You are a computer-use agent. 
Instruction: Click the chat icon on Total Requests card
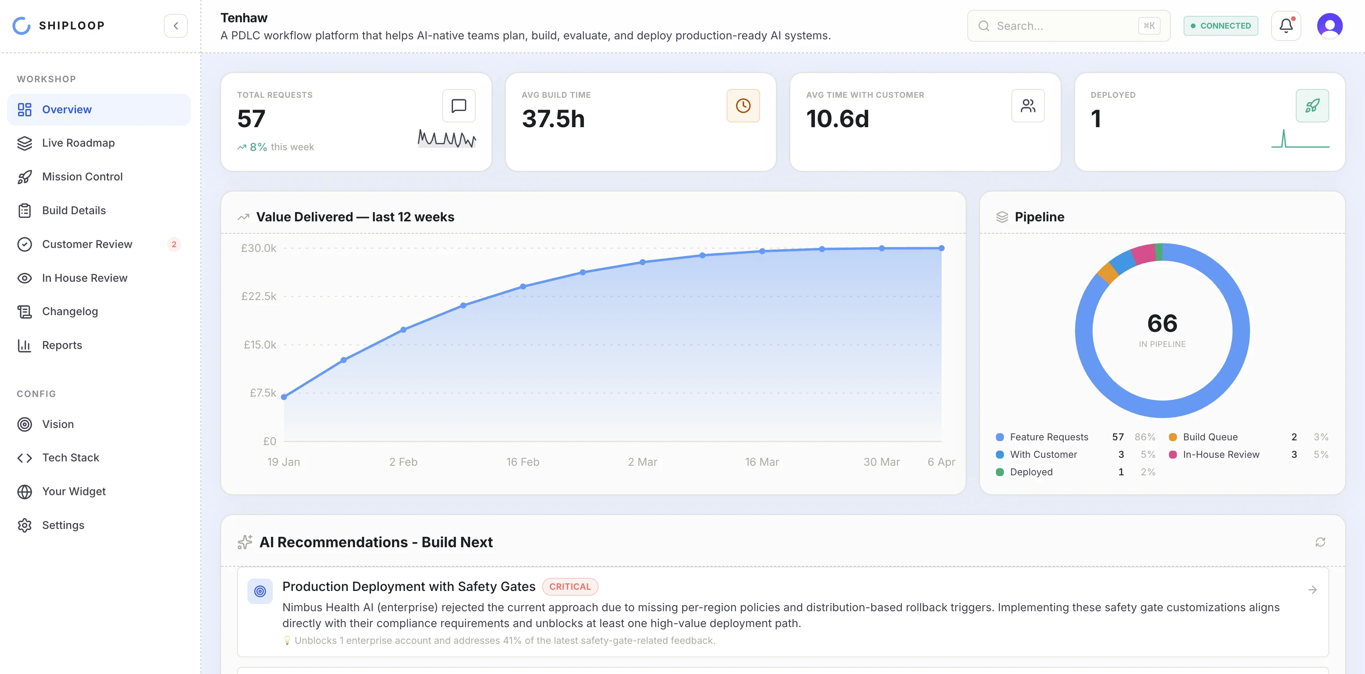(458, 105)
